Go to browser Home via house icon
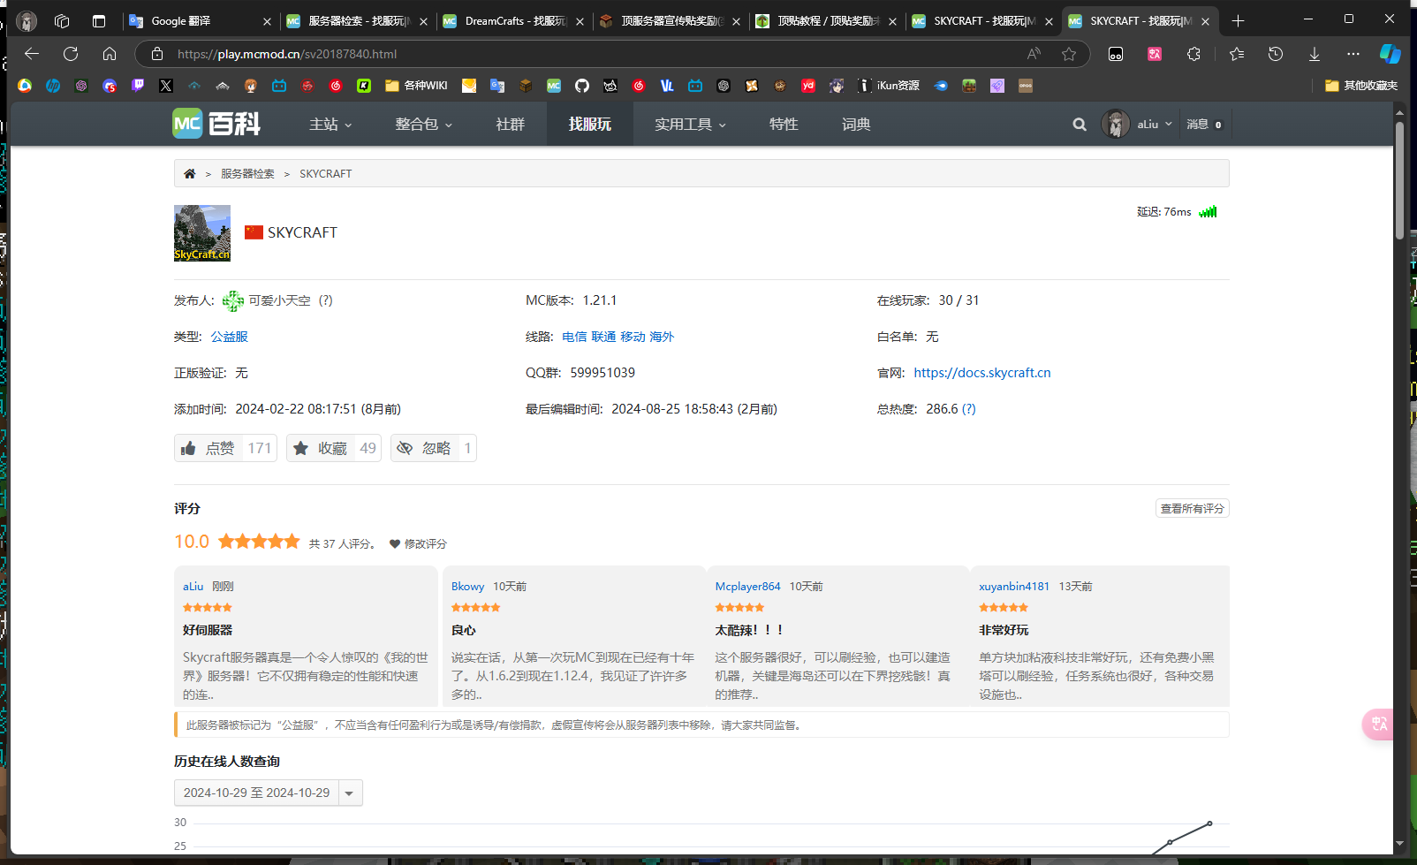This screenshot has width=1417, height=865. pyautogui.click(x=110, y=54)
